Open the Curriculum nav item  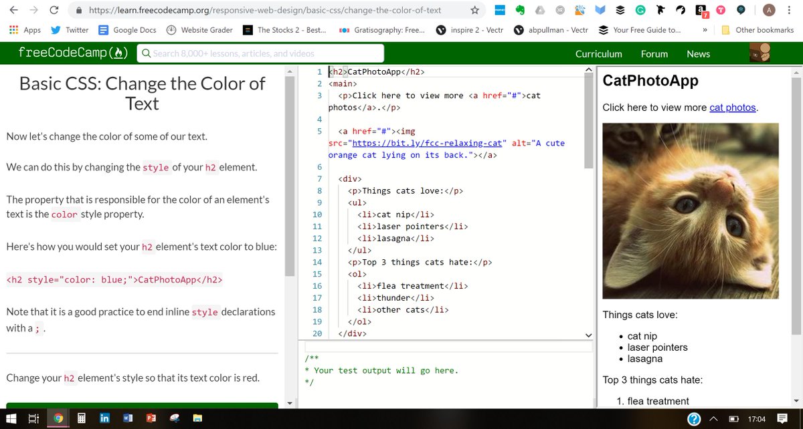[599, 54]
